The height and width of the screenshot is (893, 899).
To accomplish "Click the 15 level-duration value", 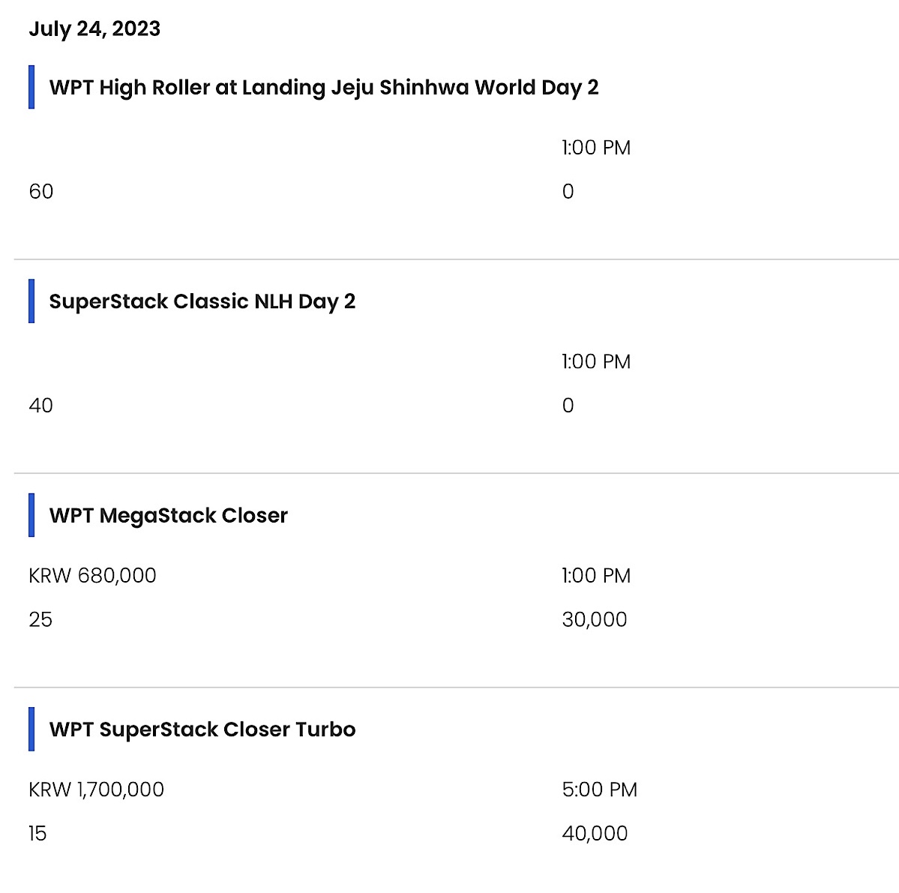I will tap(37, 833).
